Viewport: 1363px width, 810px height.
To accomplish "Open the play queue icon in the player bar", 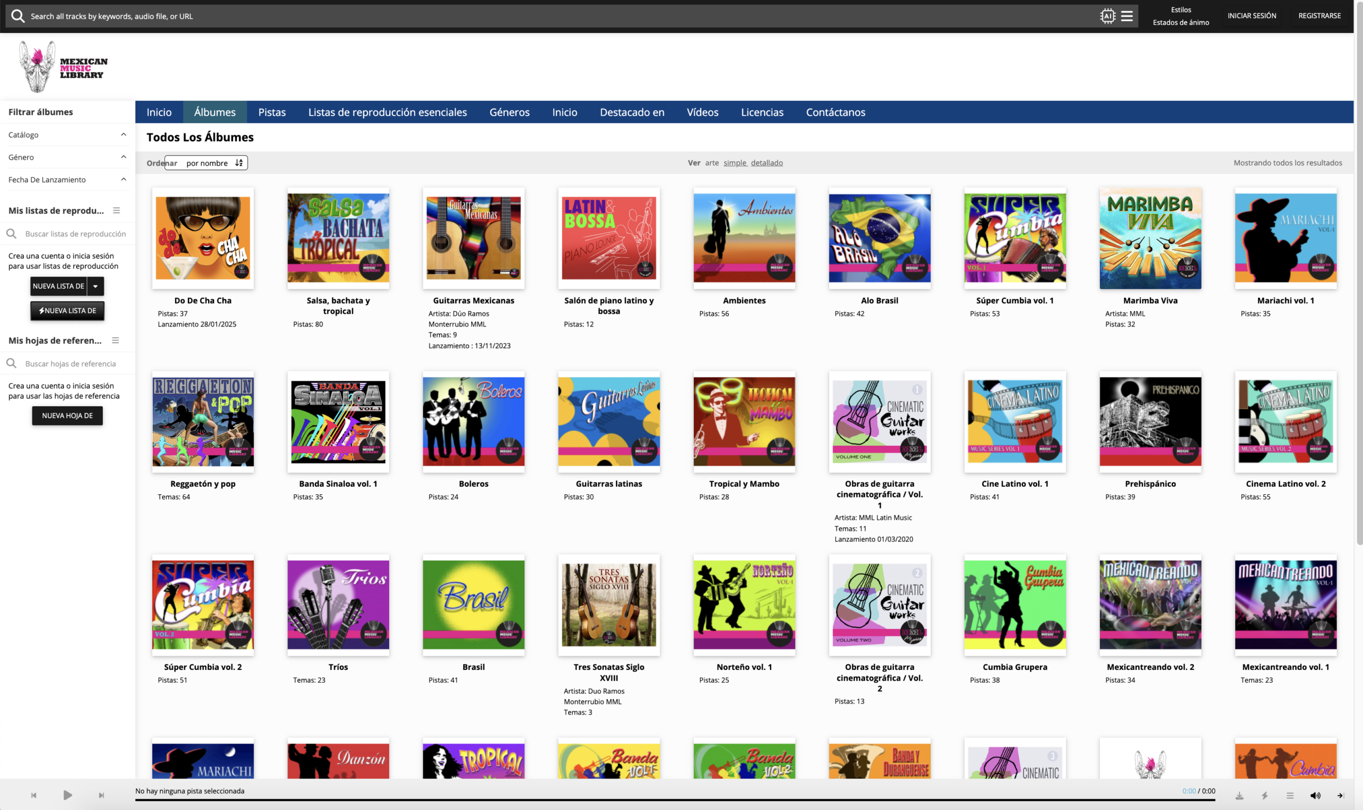I will tap(1290, 795).
